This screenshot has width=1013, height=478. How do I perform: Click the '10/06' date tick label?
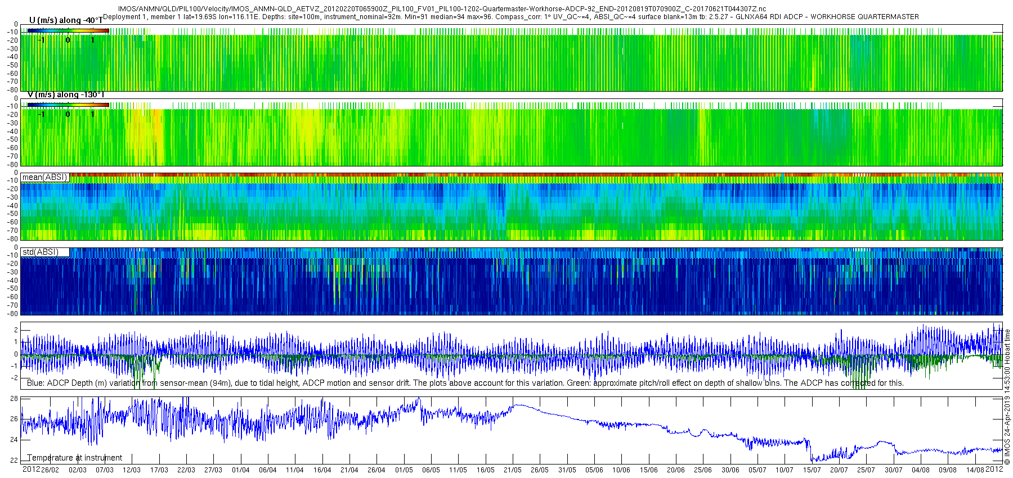coord(621,470)
